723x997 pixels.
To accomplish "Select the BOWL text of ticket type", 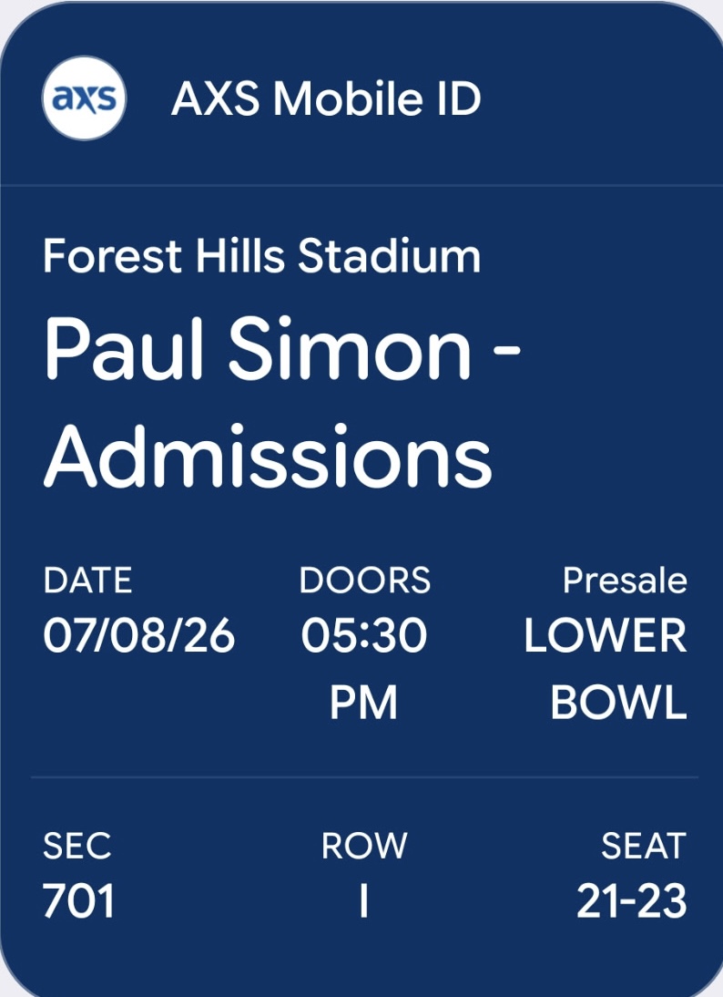I will click(619, 702).
